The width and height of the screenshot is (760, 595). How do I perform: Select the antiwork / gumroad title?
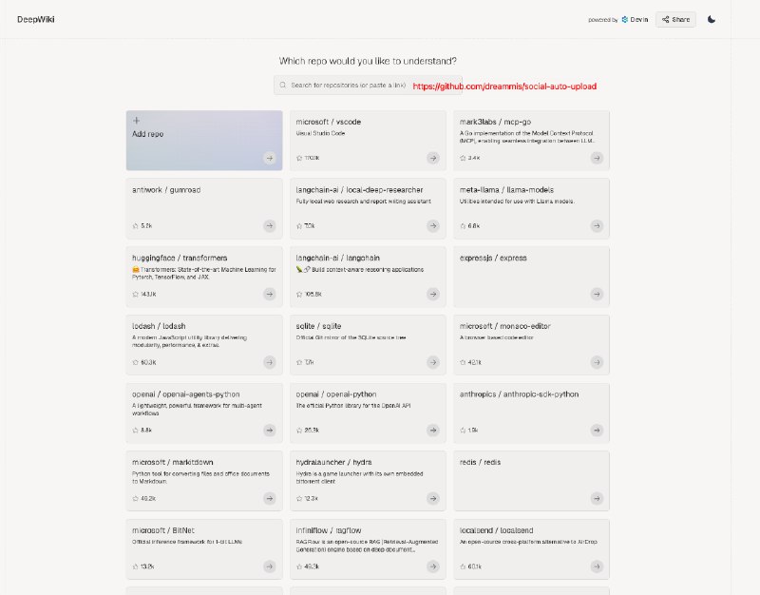pyautogui.click(x=166, y=189)
